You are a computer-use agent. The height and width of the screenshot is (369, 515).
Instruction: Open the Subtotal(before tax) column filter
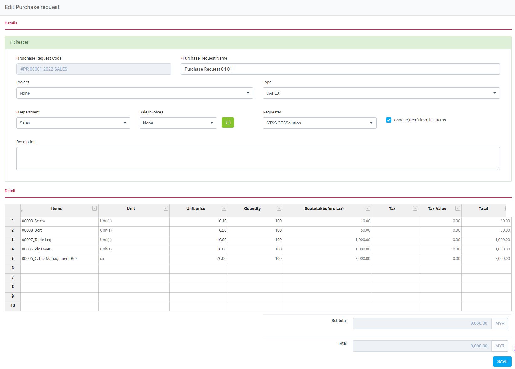point(367,208)
